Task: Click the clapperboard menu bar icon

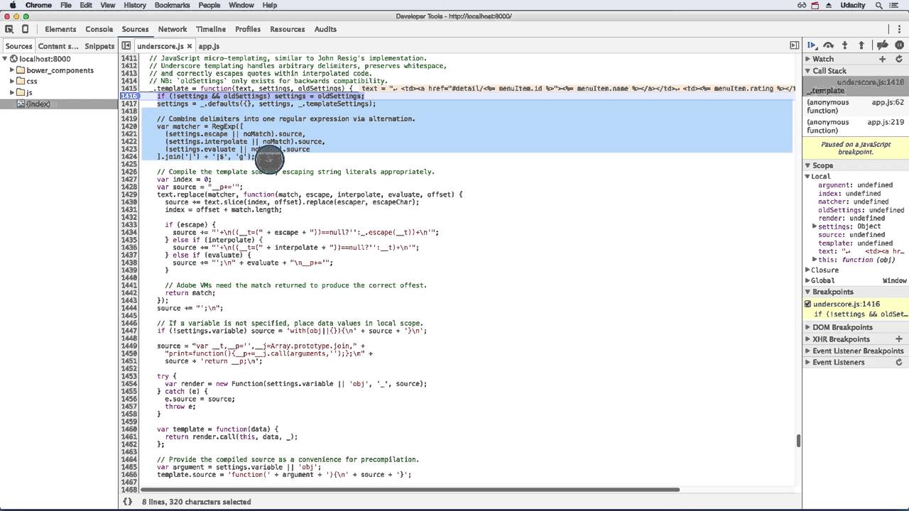Action: (x=815, y=5)
